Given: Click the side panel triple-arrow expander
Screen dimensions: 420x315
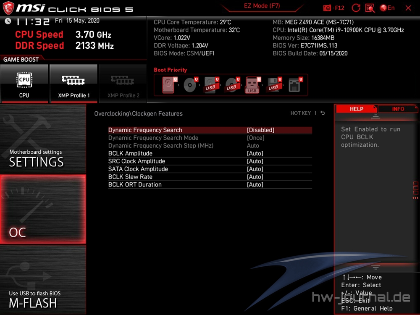Looking at the screenshot, I should tap(415, 198).
